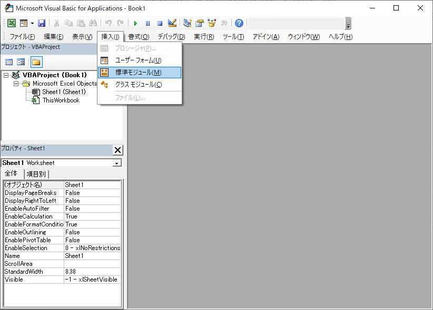Click the blue Help question mark icon
The image size is (433, 310).
tap(239, 23)
